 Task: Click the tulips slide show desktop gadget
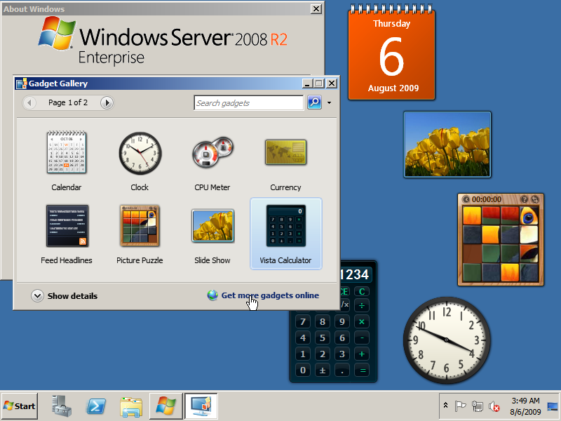click(x=447, y=145)
